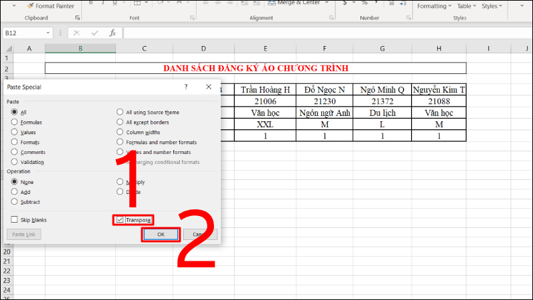Enable the Skip blanks checkbox
This screenshot has width=533, height=300.
(x=15, y=219)
